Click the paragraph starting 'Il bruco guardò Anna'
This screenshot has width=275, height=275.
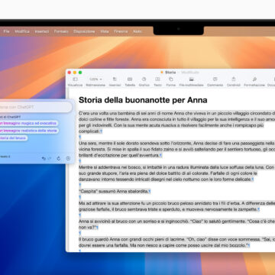coord(176,242)
